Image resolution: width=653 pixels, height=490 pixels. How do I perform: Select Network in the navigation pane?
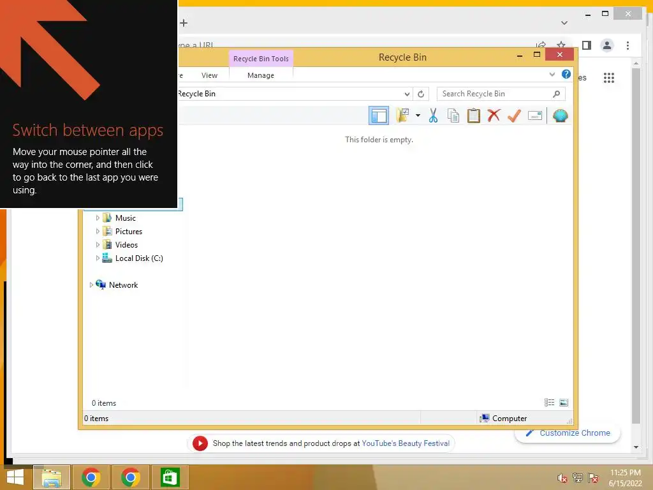(123, 285)
